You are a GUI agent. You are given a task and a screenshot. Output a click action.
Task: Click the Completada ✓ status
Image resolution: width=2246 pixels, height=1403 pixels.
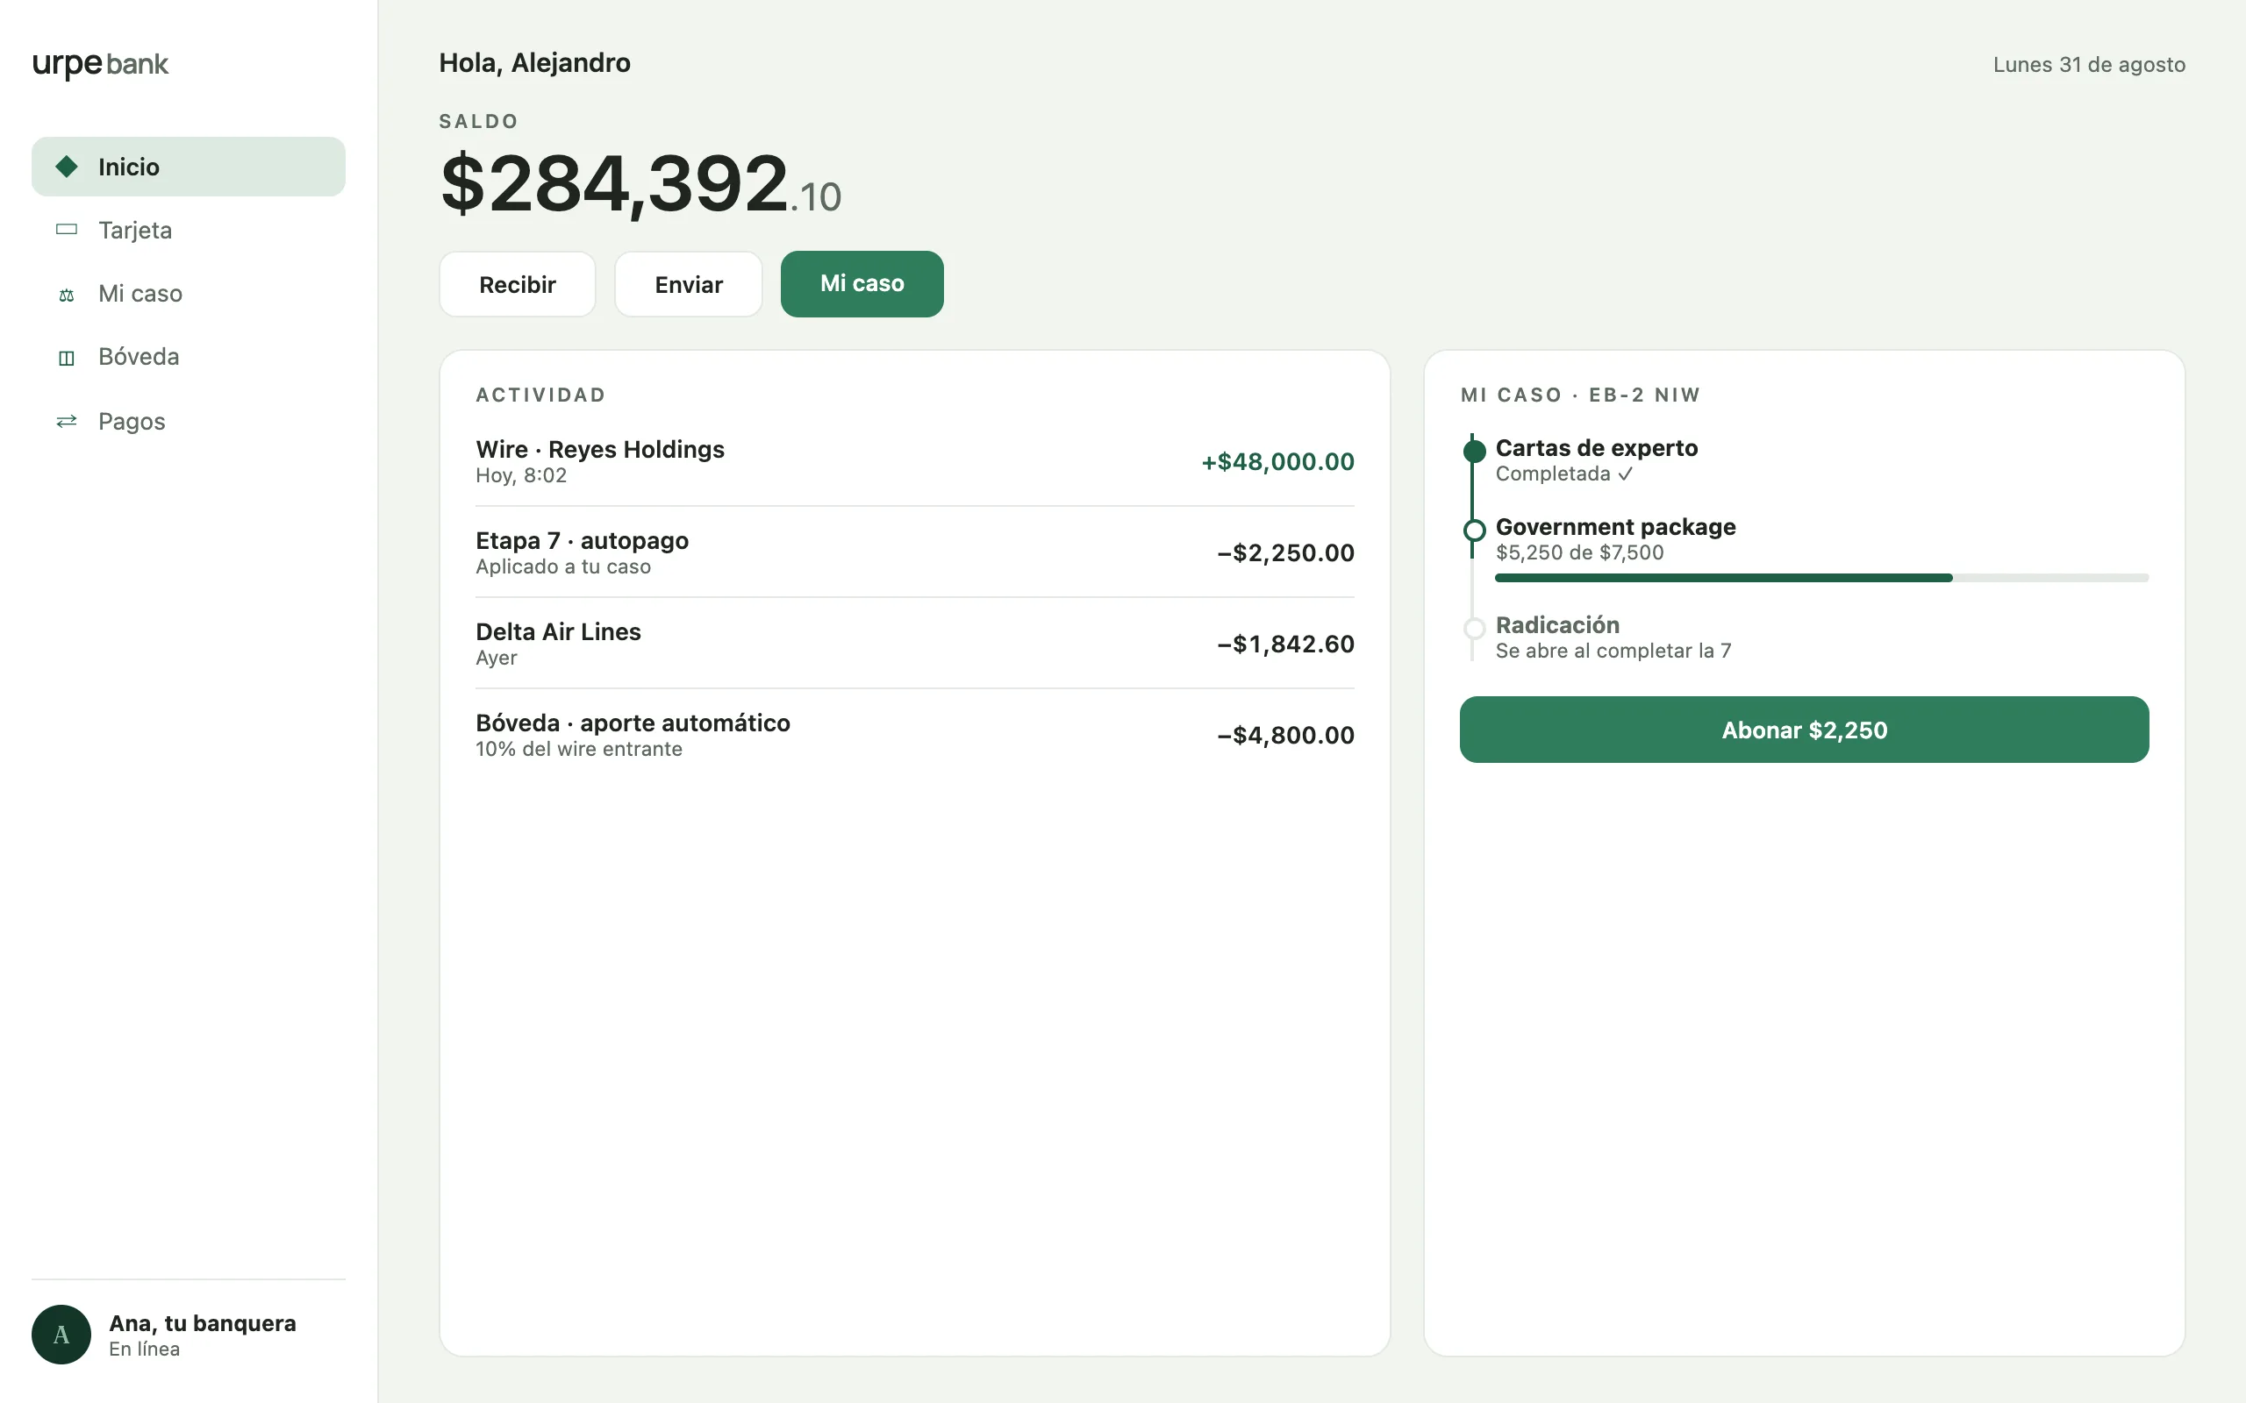[1563, 474]
